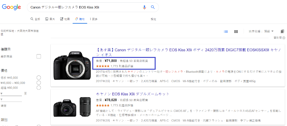Open the 地圖 maps tab
Image resolution: width=287 pixels, height=126 pixels.
point(65,19)
